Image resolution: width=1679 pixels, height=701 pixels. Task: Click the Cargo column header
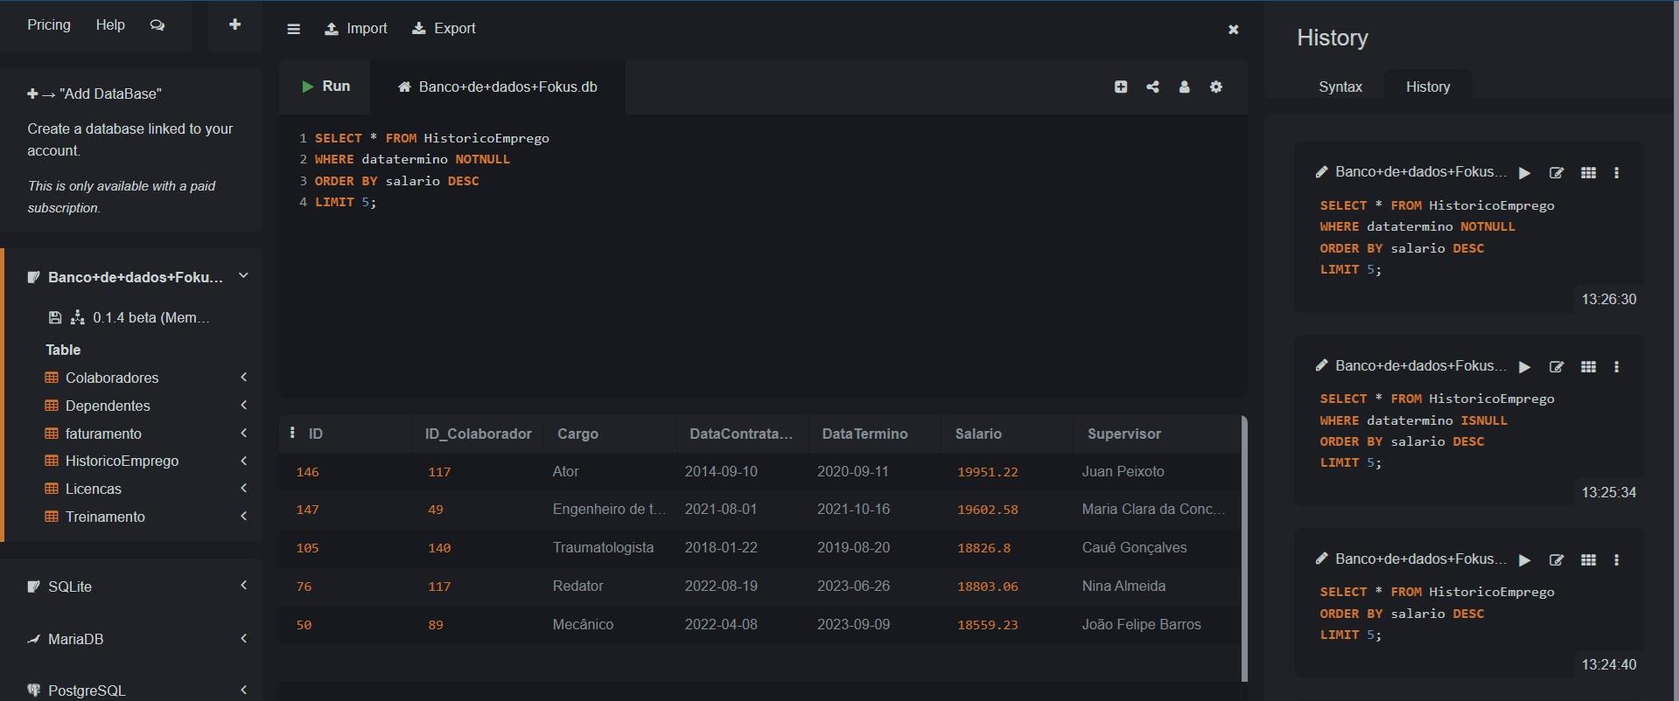point(577,434)
